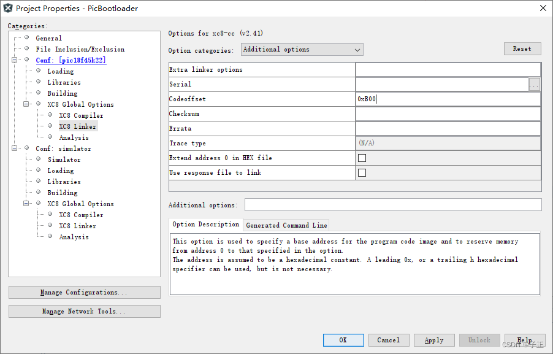The height and width of the screenshot is (354, 553).
Task: Select the Simulator category icon
Action: (38, 160)
